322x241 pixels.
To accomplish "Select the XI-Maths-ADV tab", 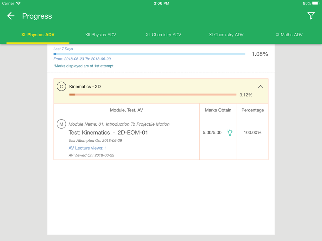I will coord(289,35).
